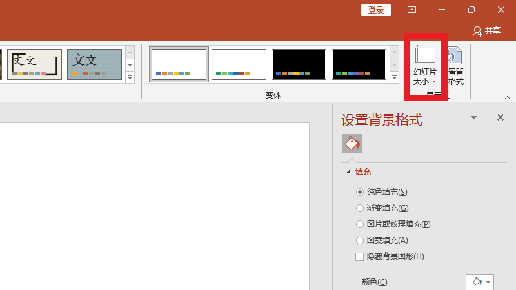
Task: Expand the Themes gallery more arrow
Action: click(130, 78)
